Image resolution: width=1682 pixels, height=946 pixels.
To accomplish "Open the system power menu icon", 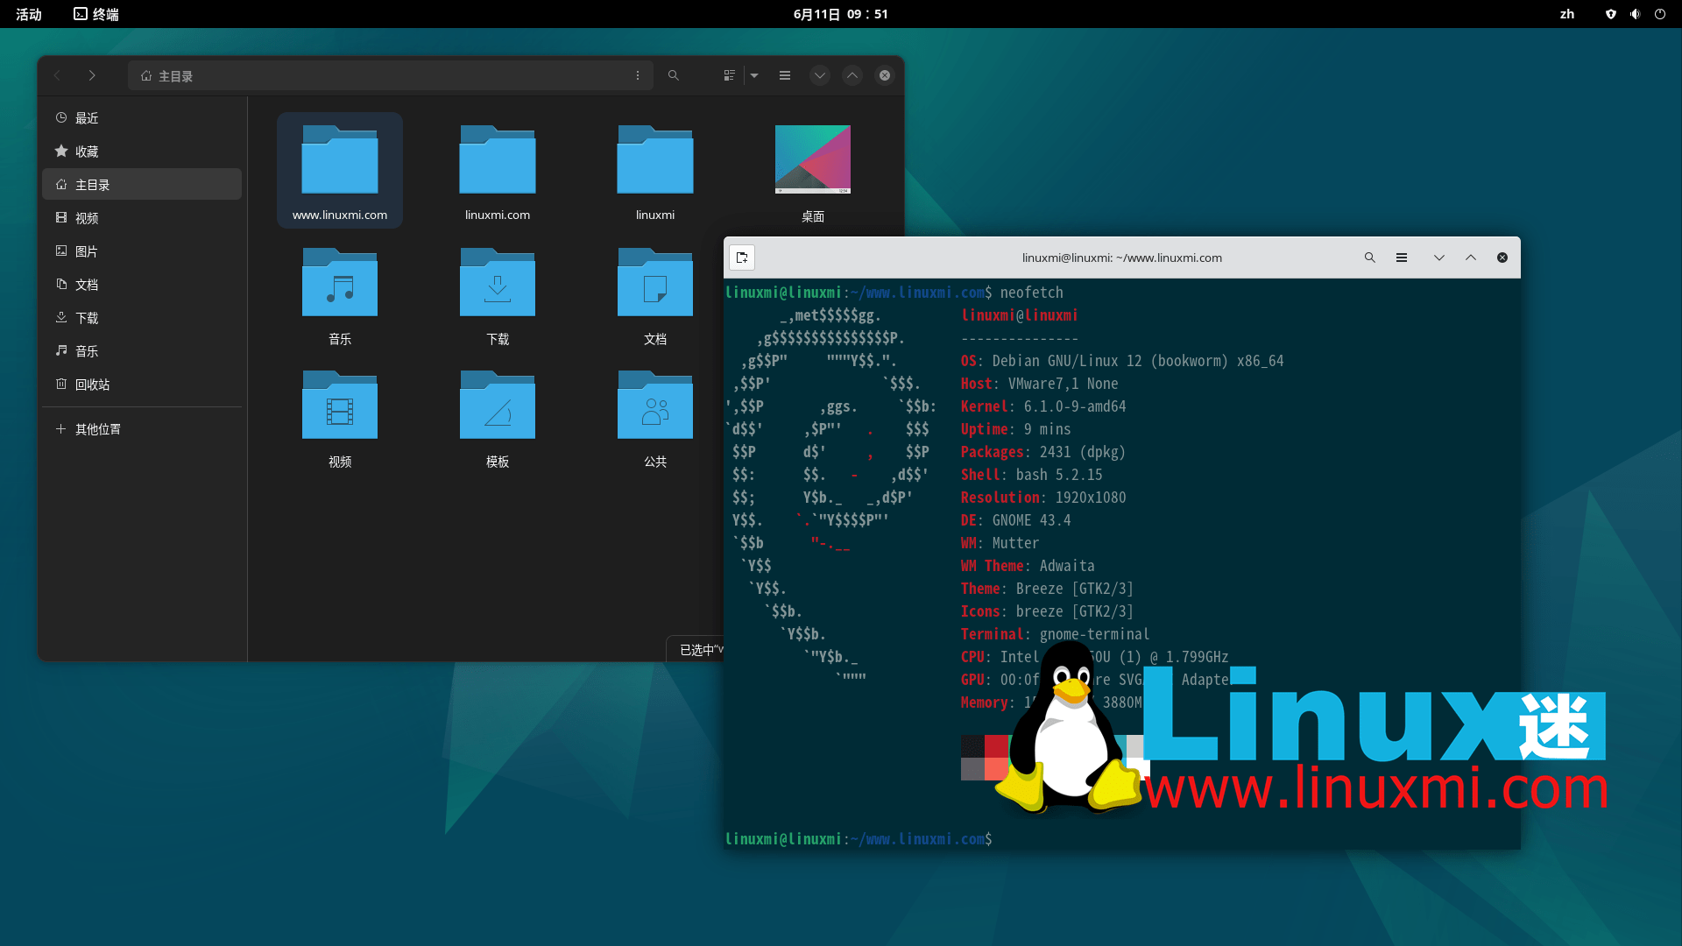I will coord(1659,14).
